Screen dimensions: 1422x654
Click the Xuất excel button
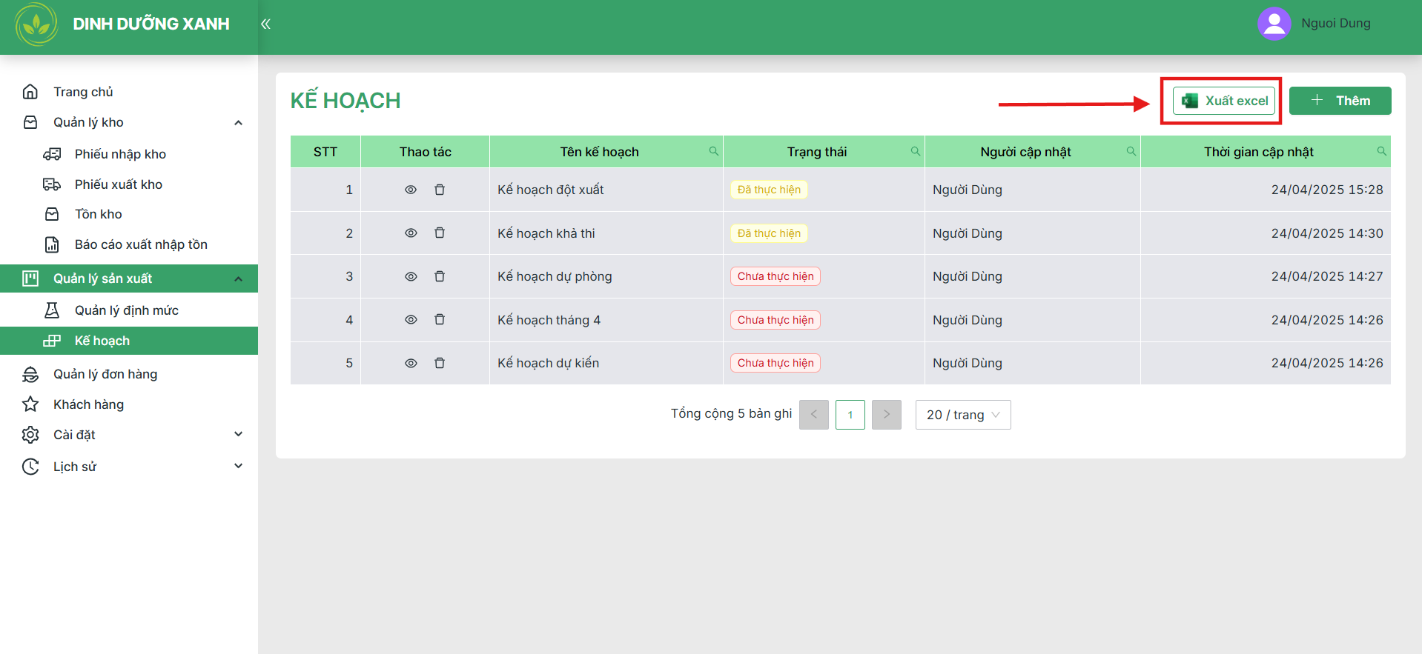pyautogui.click(x=1224, y=101)
